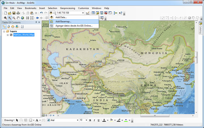Click the Fixed Zoom Out icon
This screenshot has width=204, height=128.
coord(32,18)
